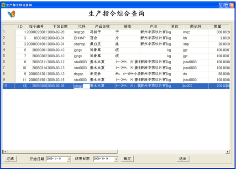The image size is (236, 171).
Task: Click the 退出 exit button
Action: point(183,159)
